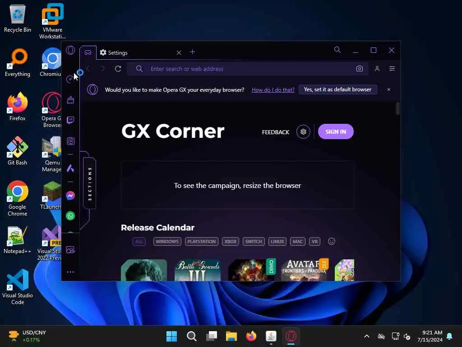
Task: Open the first game card with statue head
Action: point(144,270)
